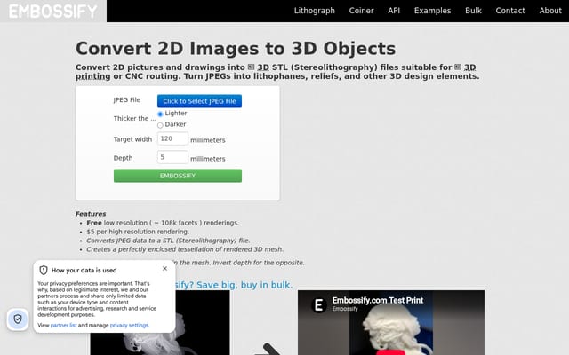Click the Depth input field
Viewport: 569px width, 355px height.
(172, 157)
